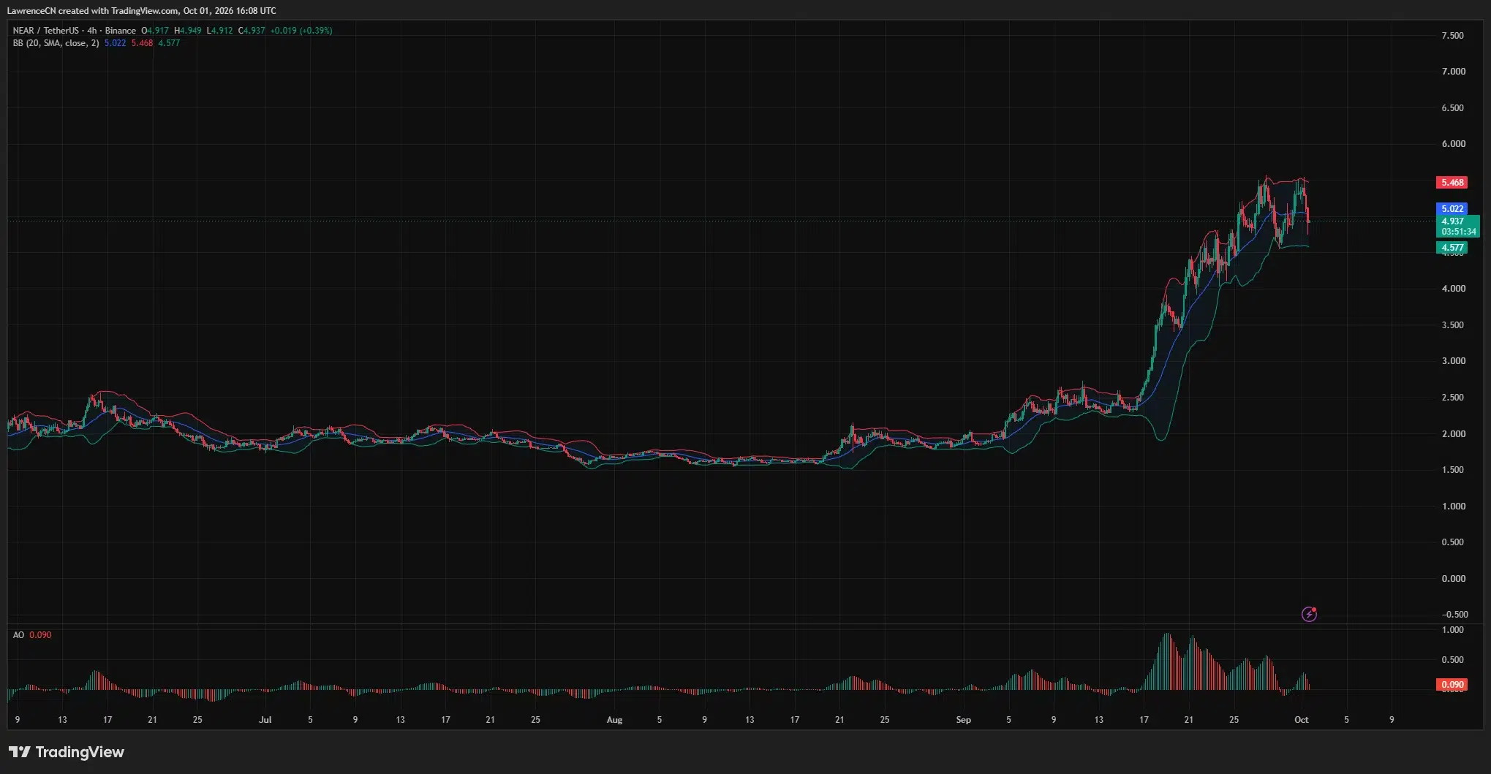Click the 03:51:34 candle countdown label
The height and width of the screenshot is (774, 1491).
[x=1458, y=232]
